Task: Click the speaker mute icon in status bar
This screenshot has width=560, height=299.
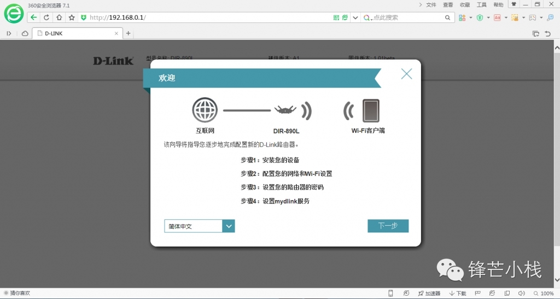Action: pyautogui.click(x=521, y=294)
